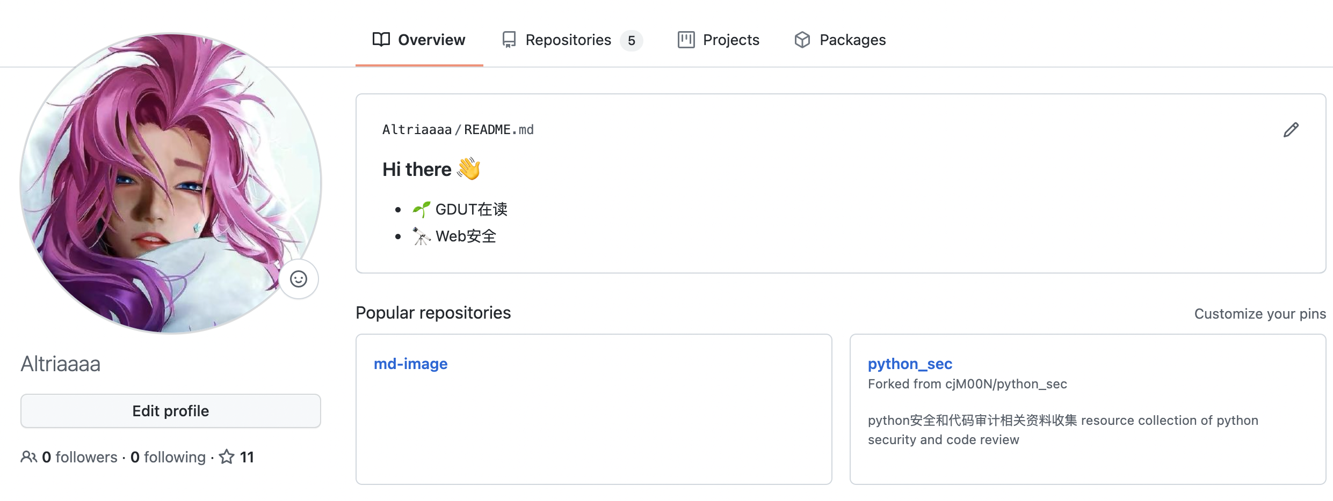Viewport: 1333px width, 501px height.
Task: Click the Hi there heading
Action: [x=431, y=170]
